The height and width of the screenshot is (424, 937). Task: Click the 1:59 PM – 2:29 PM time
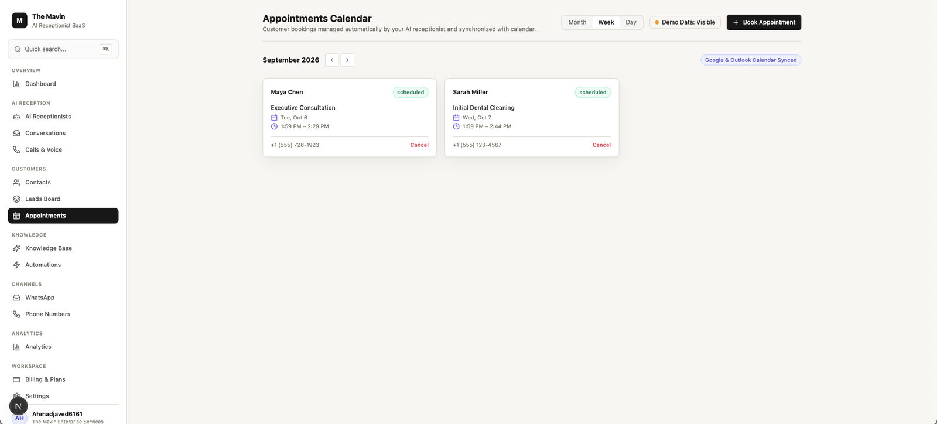coord(305,126)
